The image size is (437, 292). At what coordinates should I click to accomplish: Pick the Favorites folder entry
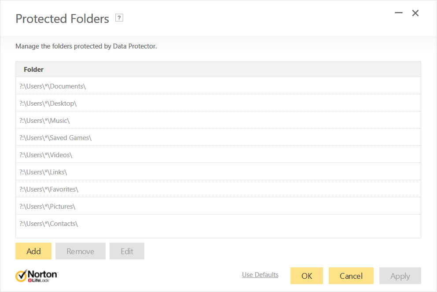point(49,189)
